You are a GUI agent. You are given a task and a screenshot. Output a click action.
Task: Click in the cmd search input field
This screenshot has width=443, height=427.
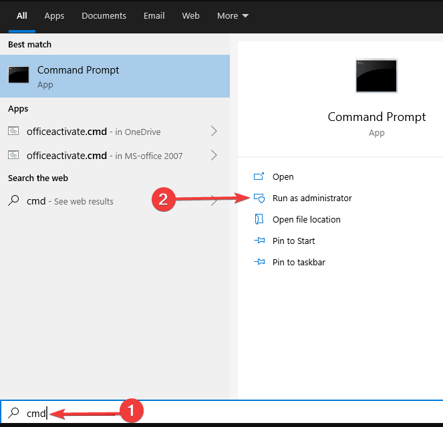click(x=222, y=413)
